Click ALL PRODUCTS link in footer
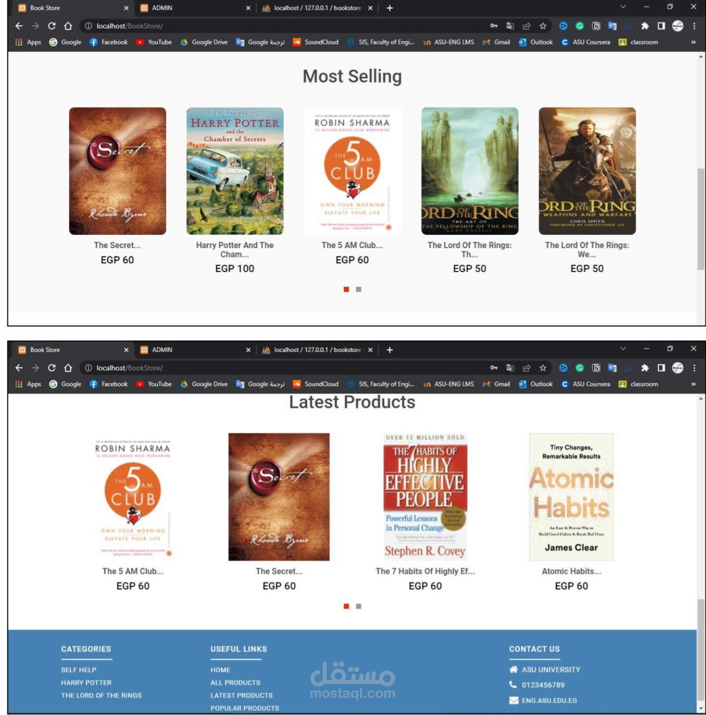 [235, 683]
